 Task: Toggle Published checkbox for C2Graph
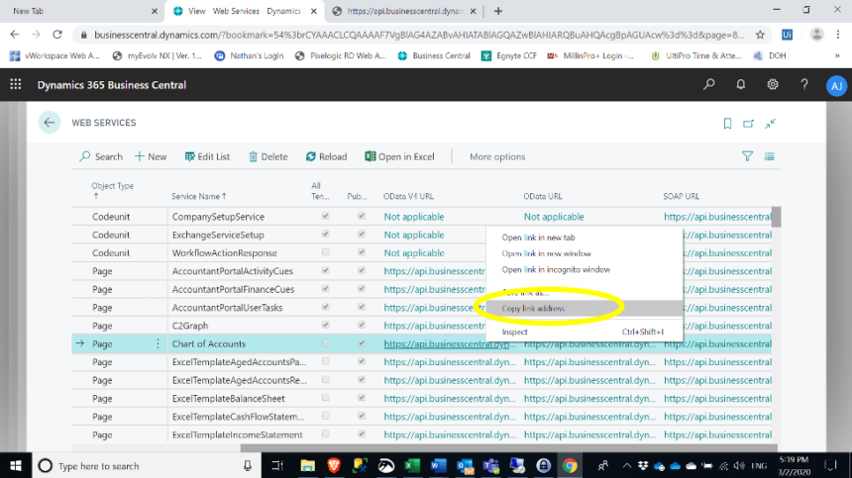click(362, 325)
